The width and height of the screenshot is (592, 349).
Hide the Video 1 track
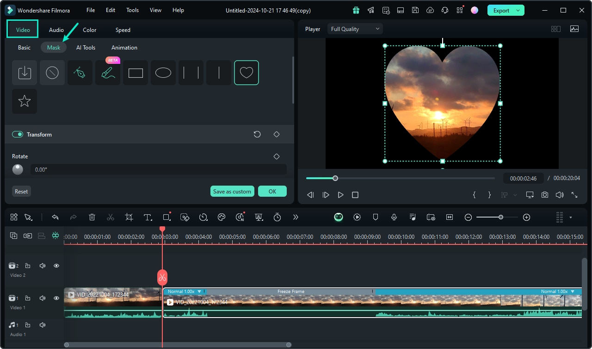[56, 298]
